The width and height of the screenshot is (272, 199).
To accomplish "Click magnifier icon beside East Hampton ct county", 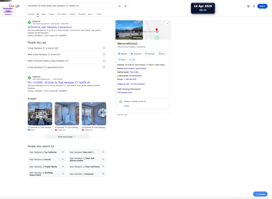I will pos(63,159).
